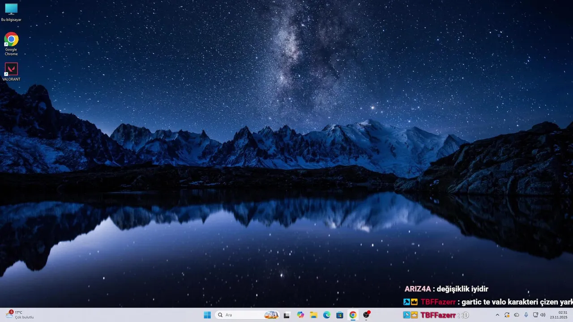Open the clock showing 02:31
This screenshot has width=573, height=322.
[559, 315]
